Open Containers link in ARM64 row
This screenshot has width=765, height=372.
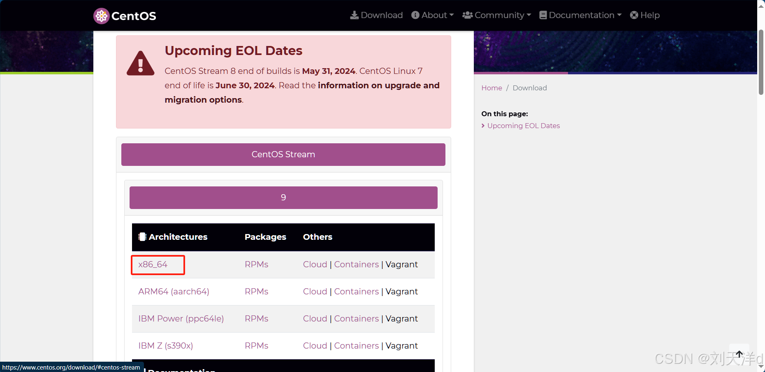[356, 292]
